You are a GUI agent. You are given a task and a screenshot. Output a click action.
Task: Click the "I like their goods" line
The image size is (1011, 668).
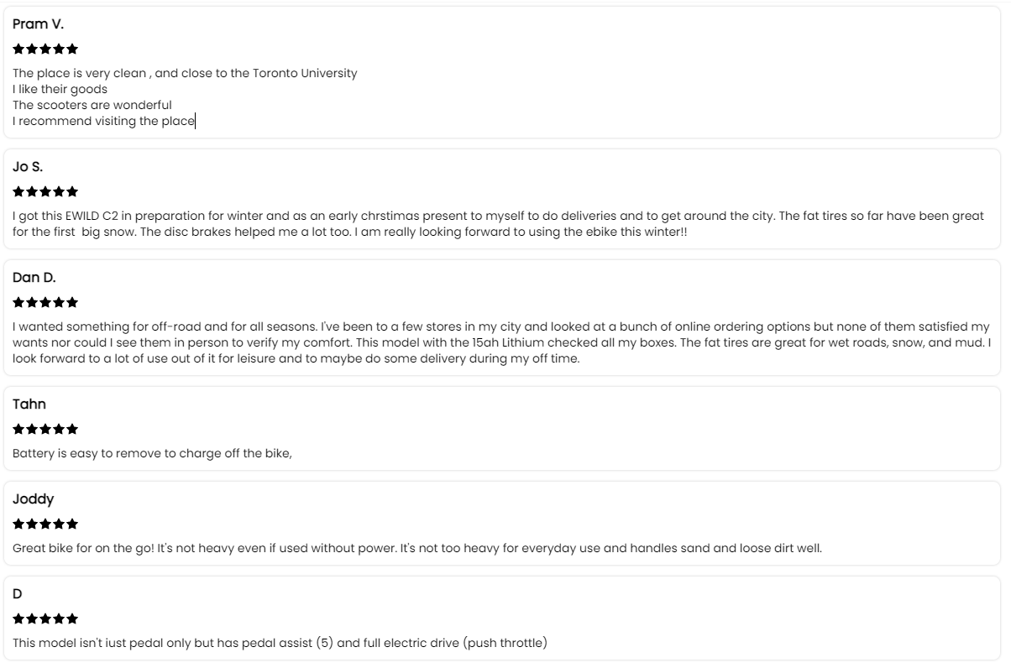point(60,89)
